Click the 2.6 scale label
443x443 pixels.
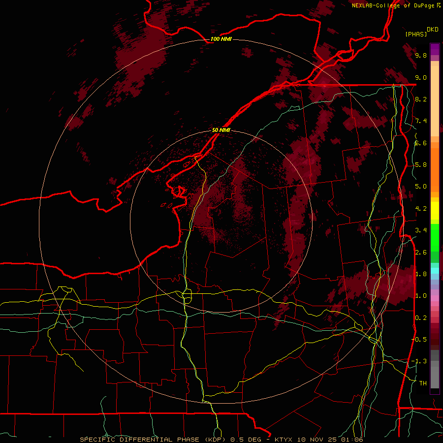coord(421,252)
